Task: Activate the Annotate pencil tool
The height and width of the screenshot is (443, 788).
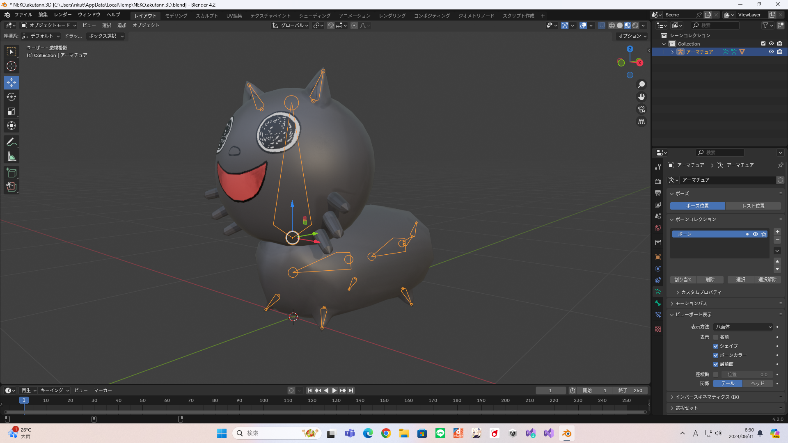Action: (x=11, y=142)
